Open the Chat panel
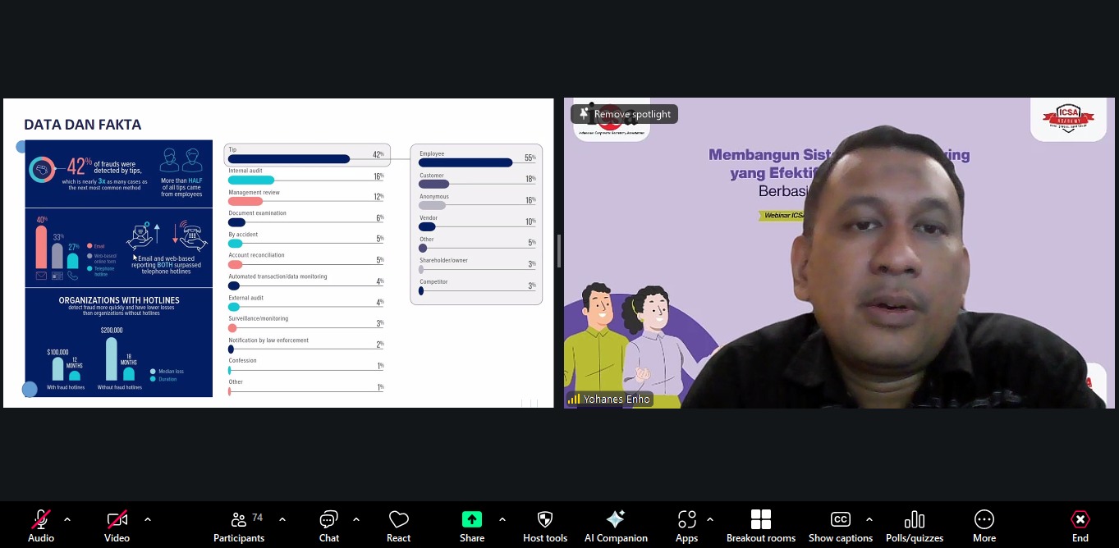 (328, 525)
